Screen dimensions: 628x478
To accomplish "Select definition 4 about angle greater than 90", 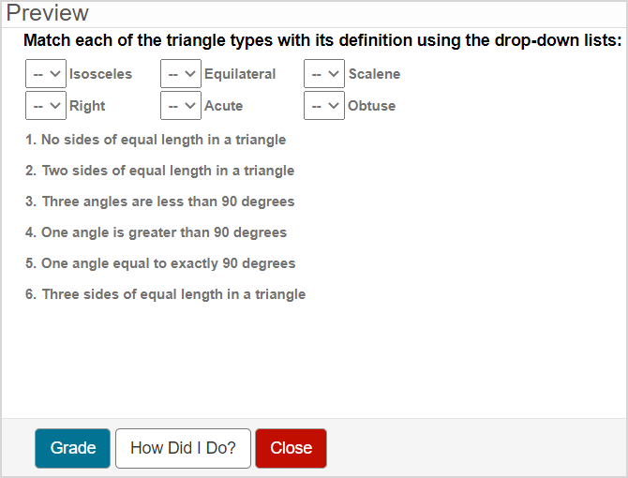I will click(156, 232).
